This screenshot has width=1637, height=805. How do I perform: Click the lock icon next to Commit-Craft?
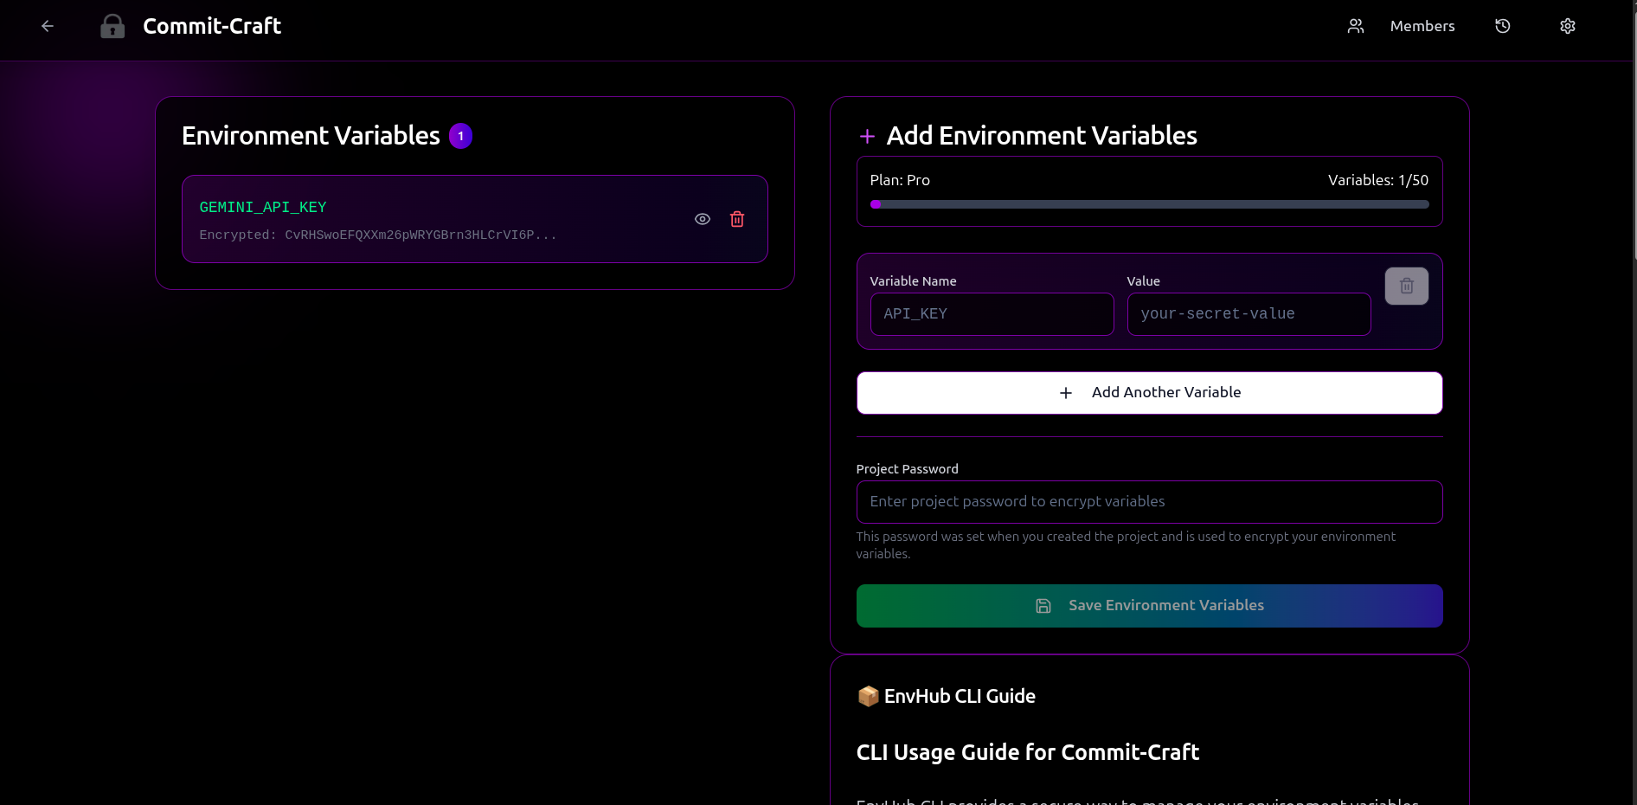[112, 26]
